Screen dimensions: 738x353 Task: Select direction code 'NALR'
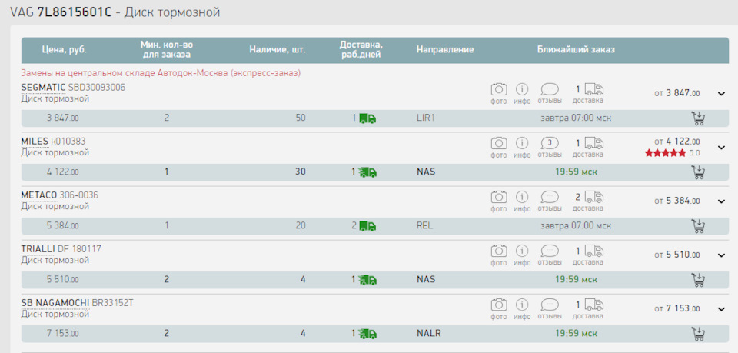point(429,334)
